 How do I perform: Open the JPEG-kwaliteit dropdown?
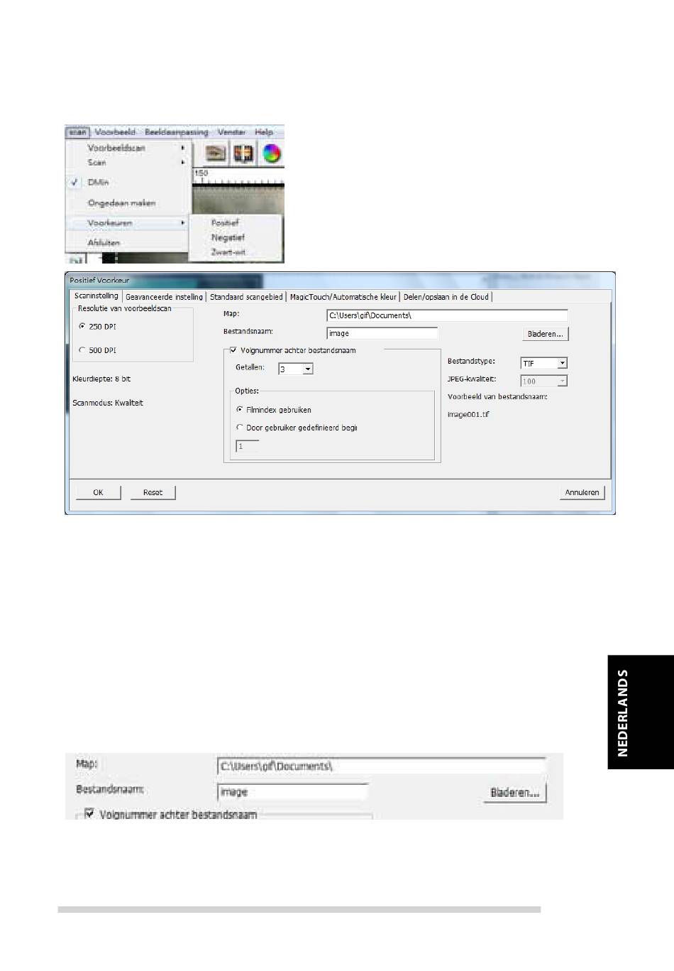coord(562,381)
